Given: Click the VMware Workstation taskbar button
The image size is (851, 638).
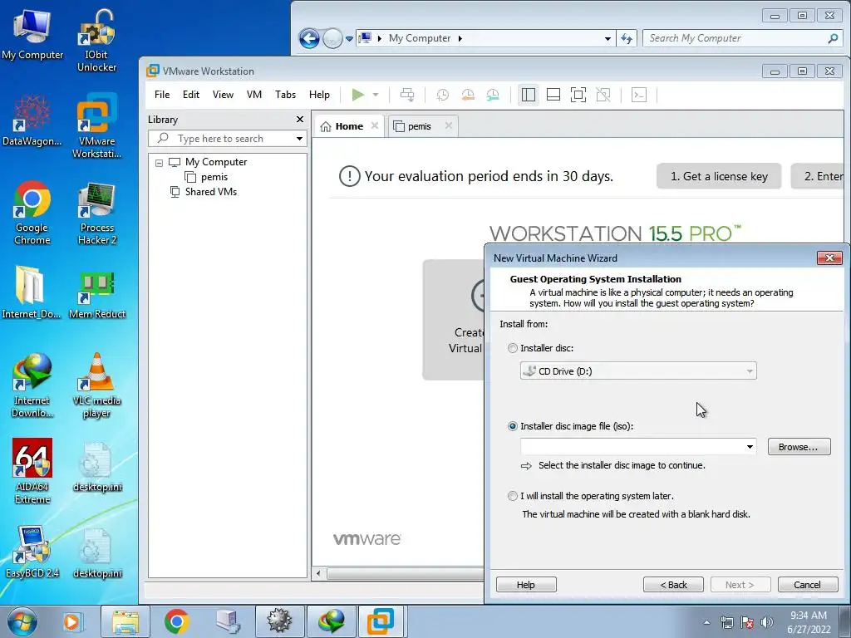Looking at the screenshot, I should pos(381,621).
